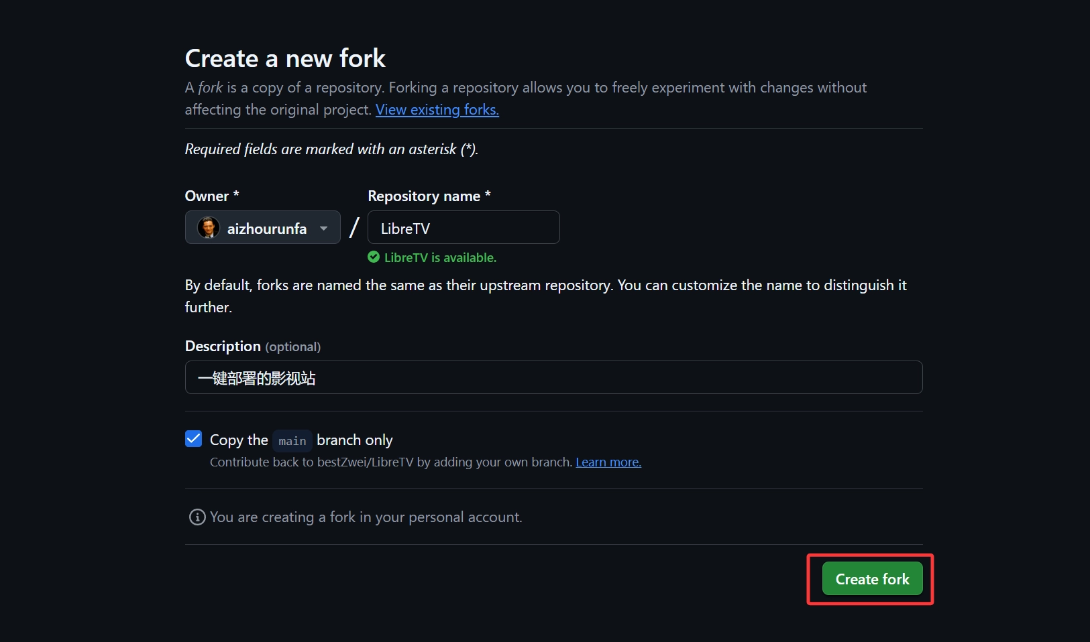Viewport: 1090px width, 642px height.
Task: Click the Repository name field containing LibreTV
Action: click(464, 228)
